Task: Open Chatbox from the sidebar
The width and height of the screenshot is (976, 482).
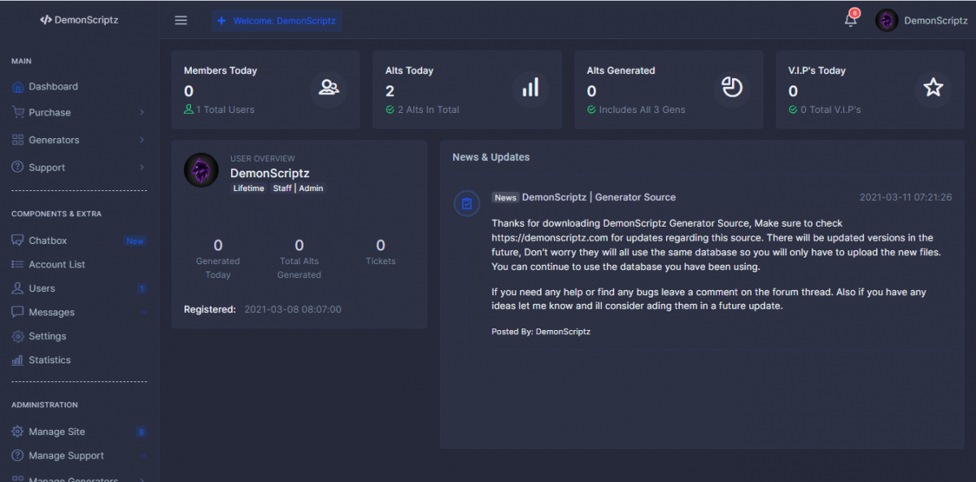Action: (x=48, y=241)
